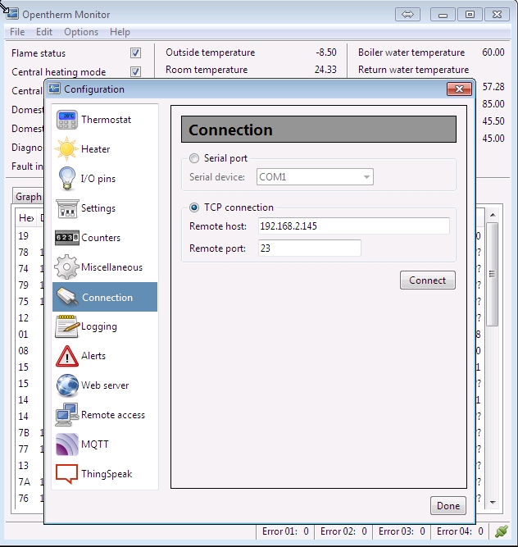Open the Help menu
The height and width of the screenshot is (547, 518).
pos(120,32)
